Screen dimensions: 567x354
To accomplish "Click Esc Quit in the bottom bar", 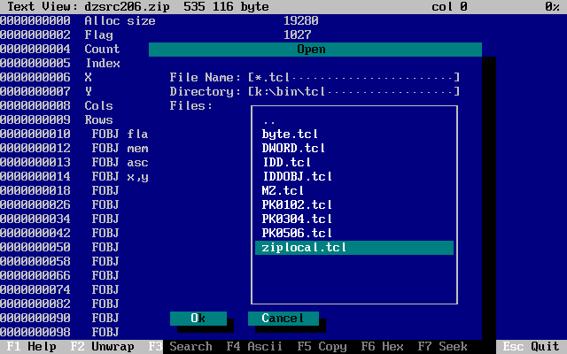I will 532,347.
